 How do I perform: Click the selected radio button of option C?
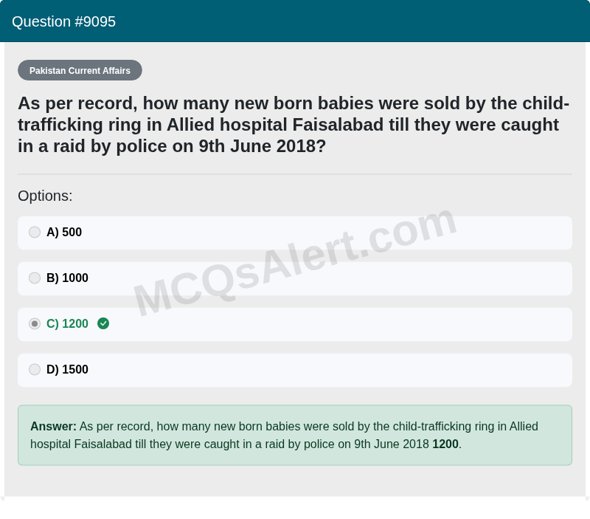[35, 323]
